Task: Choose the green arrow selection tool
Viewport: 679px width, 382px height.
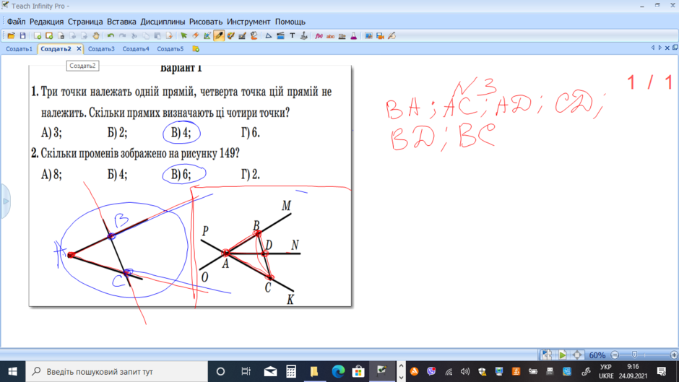Action: click(183, 36)
